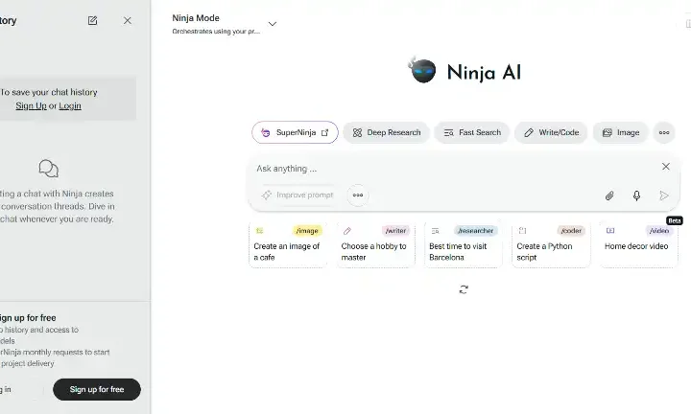Select the Write/Code mode

(x=551, y=132)
